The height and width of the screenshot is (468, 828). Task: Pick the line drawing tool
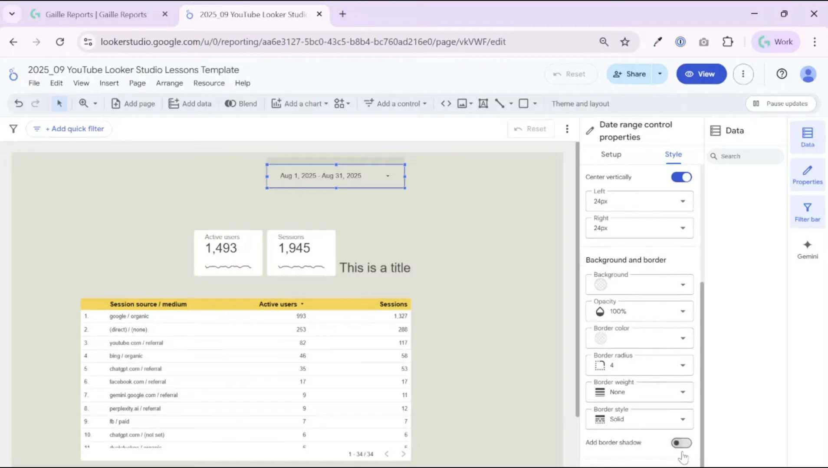tap(500, 103)
